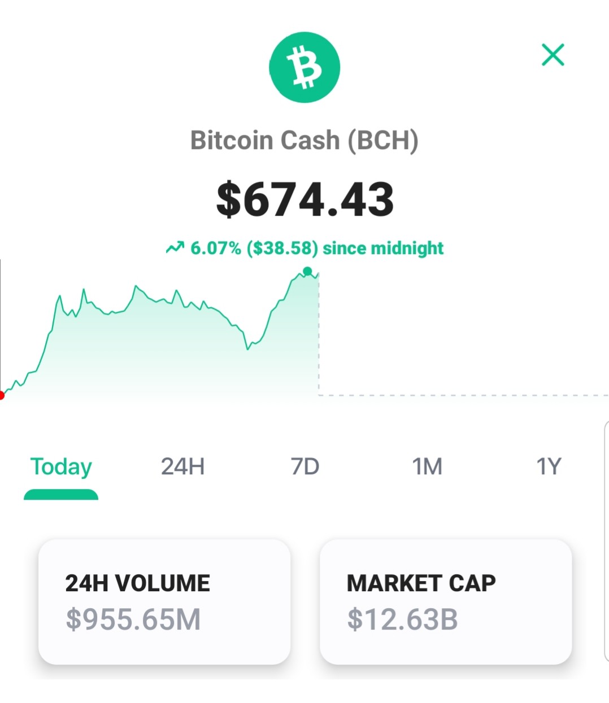
Task: Switch chart range to 1Y
Action: (x=549, y=466)
